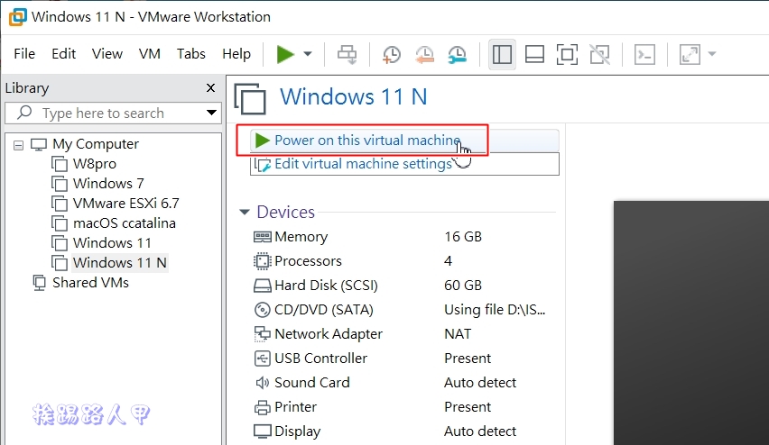Click the CD/DVD disc icon

pyautogui.click(x=263, y=310)
